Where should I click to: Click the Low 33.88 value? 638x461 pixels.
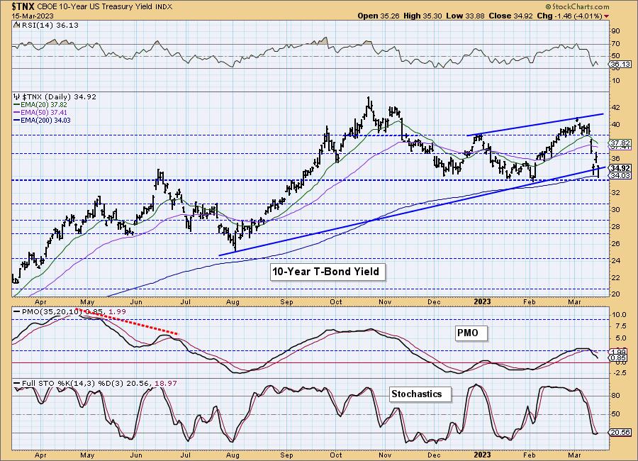tap(465, 16)
